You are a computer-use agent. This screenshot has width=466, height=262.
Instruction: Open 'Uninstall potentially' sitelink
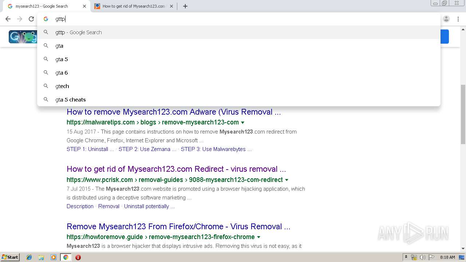click(x=149, y=206)
